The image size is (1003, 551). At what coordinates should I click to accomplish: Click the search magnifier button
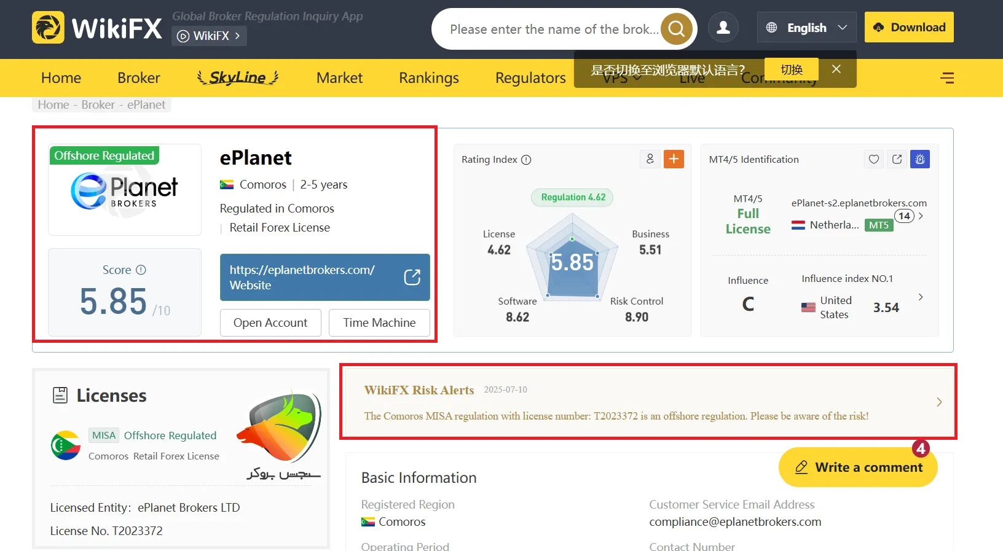pyautogui.click(x=676, y=28)
